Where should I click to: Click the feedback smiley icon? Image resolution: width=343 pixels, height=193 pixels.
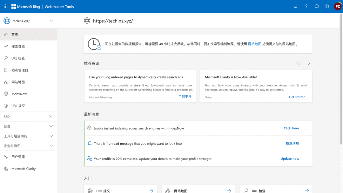(x=317, y=6)
